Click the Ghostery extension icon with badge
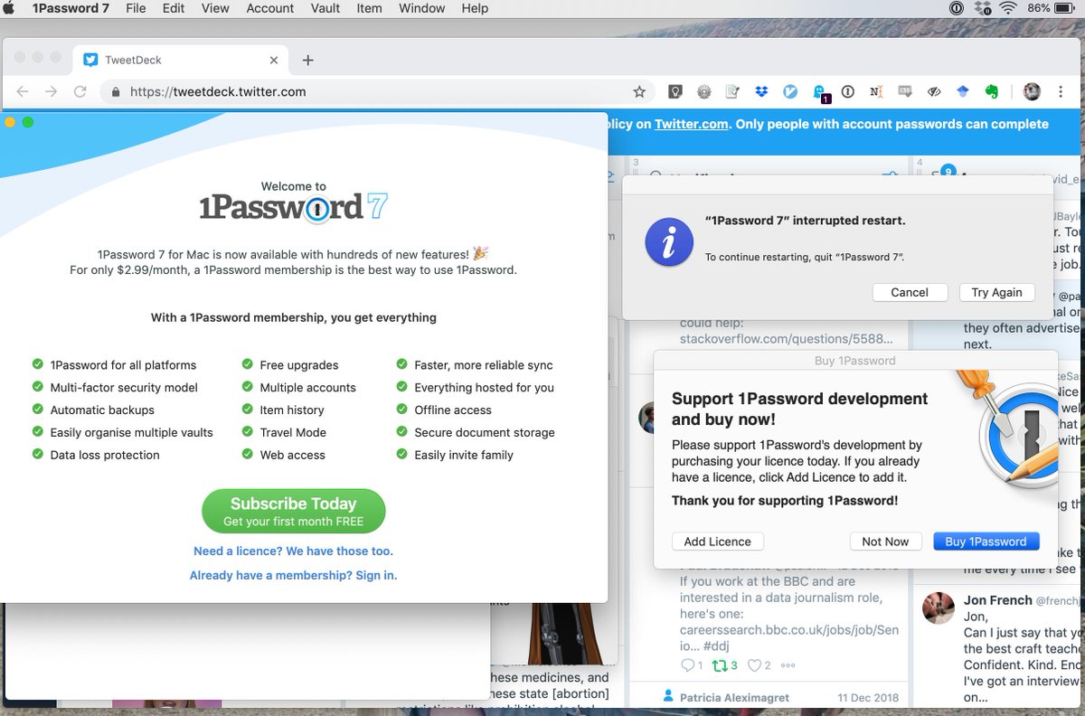Viewport: 1085px width, 716px height. (x=820, y=93)
